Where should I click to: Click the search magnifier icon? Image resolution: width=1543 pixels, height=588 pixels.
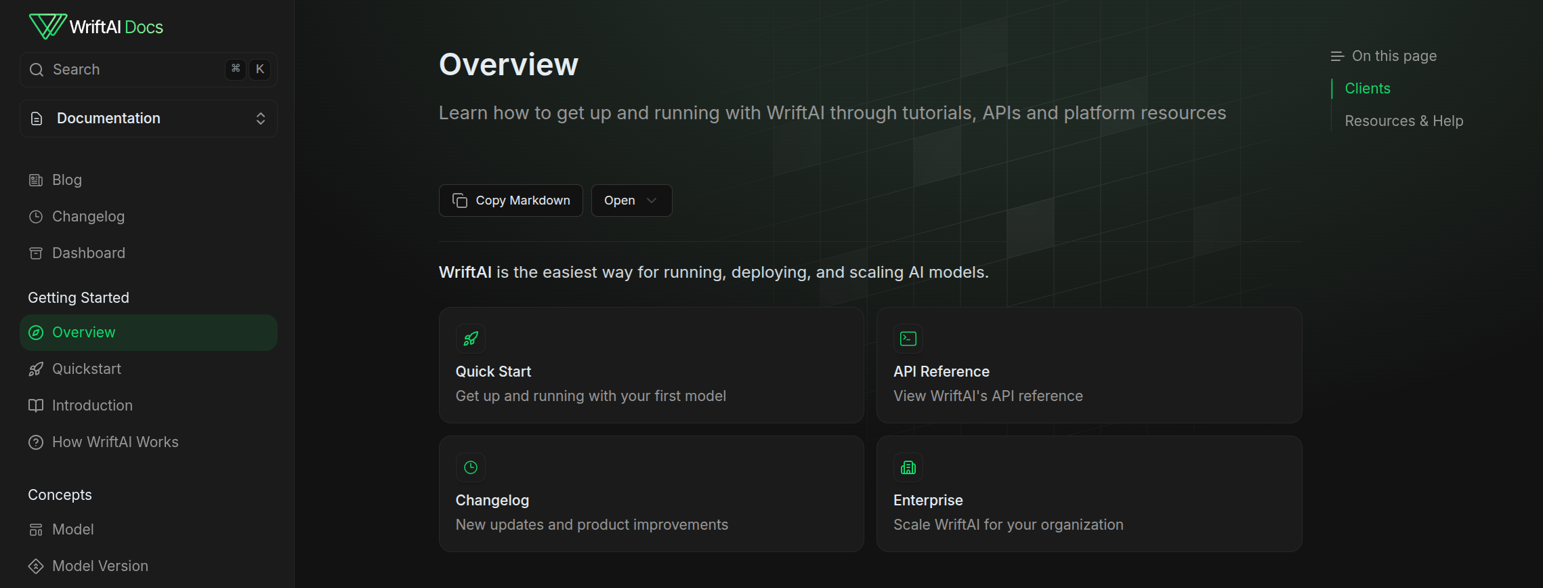[37, 70]
